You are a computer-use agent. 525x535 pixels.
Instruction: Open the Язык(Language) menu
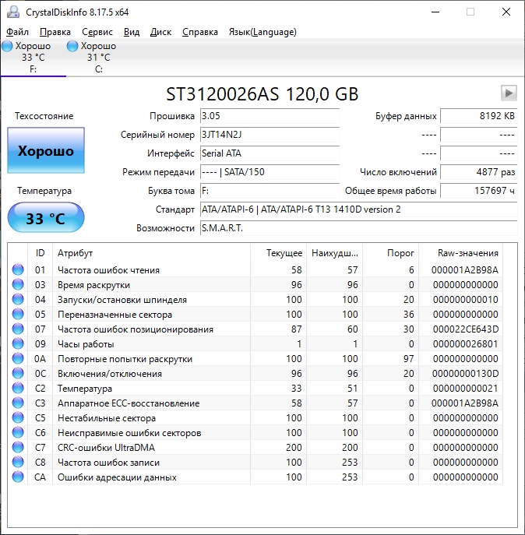click(x=262, y=32)
